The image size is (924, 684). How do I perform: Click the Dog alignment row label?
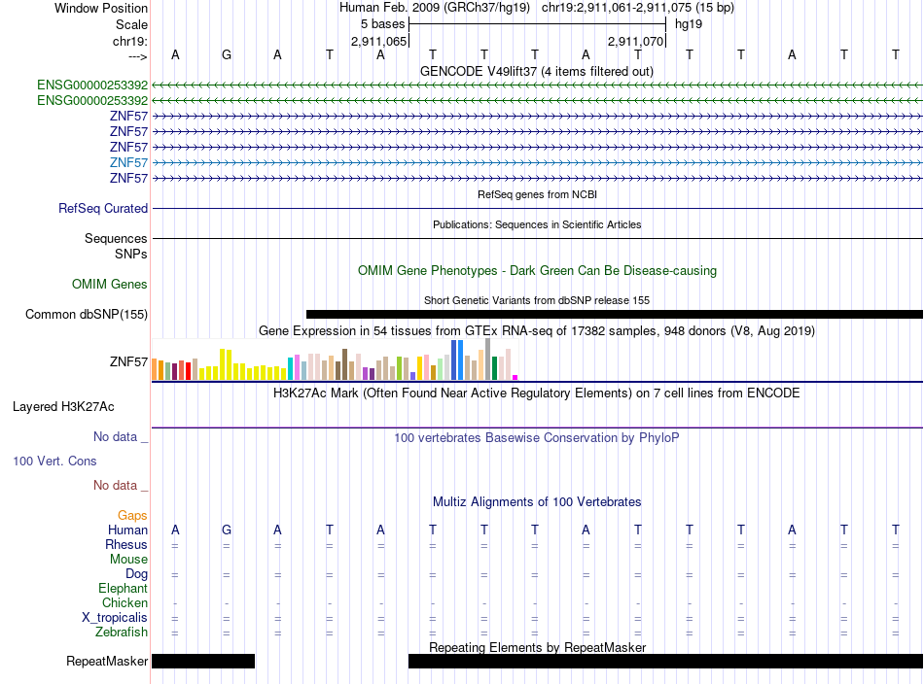pos(136,574)
